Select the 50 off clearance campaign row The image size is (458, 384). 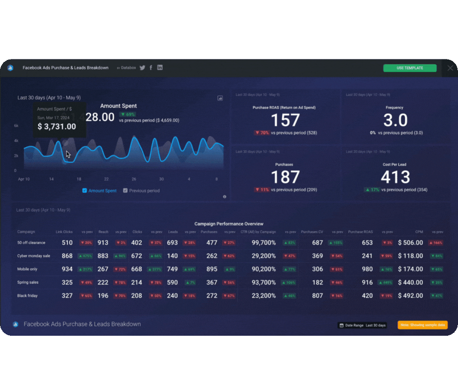[x=230, y=243]
